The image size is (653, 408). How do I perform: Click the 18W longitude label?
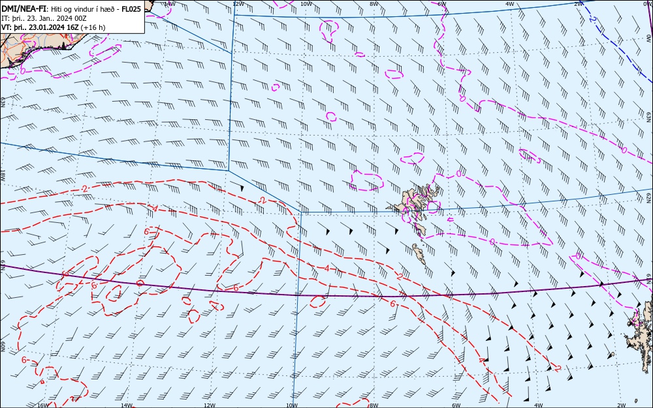coord(3,175)
